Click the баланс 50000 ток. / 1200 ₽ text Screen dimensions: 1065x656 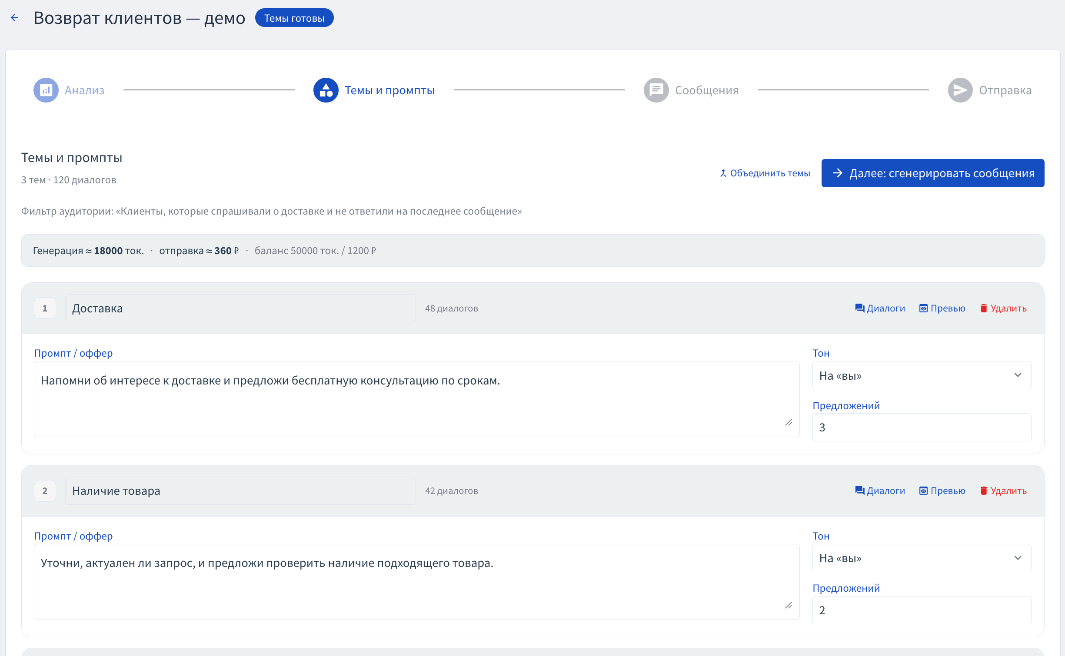coord(315,251)
